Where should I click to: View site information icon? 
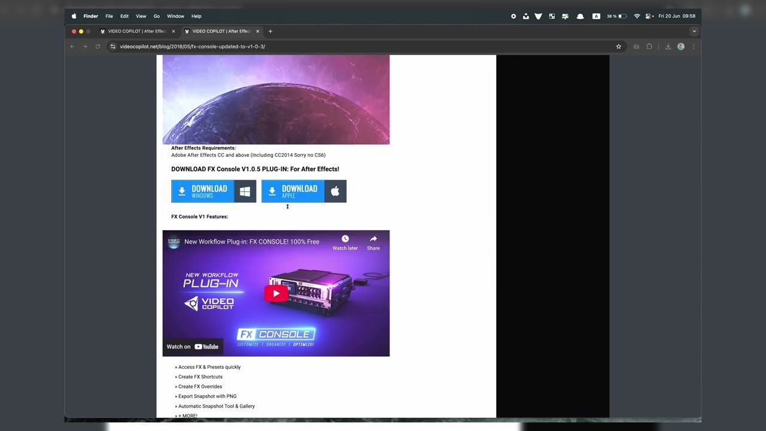pyautogui.click(x=113, y=47)
